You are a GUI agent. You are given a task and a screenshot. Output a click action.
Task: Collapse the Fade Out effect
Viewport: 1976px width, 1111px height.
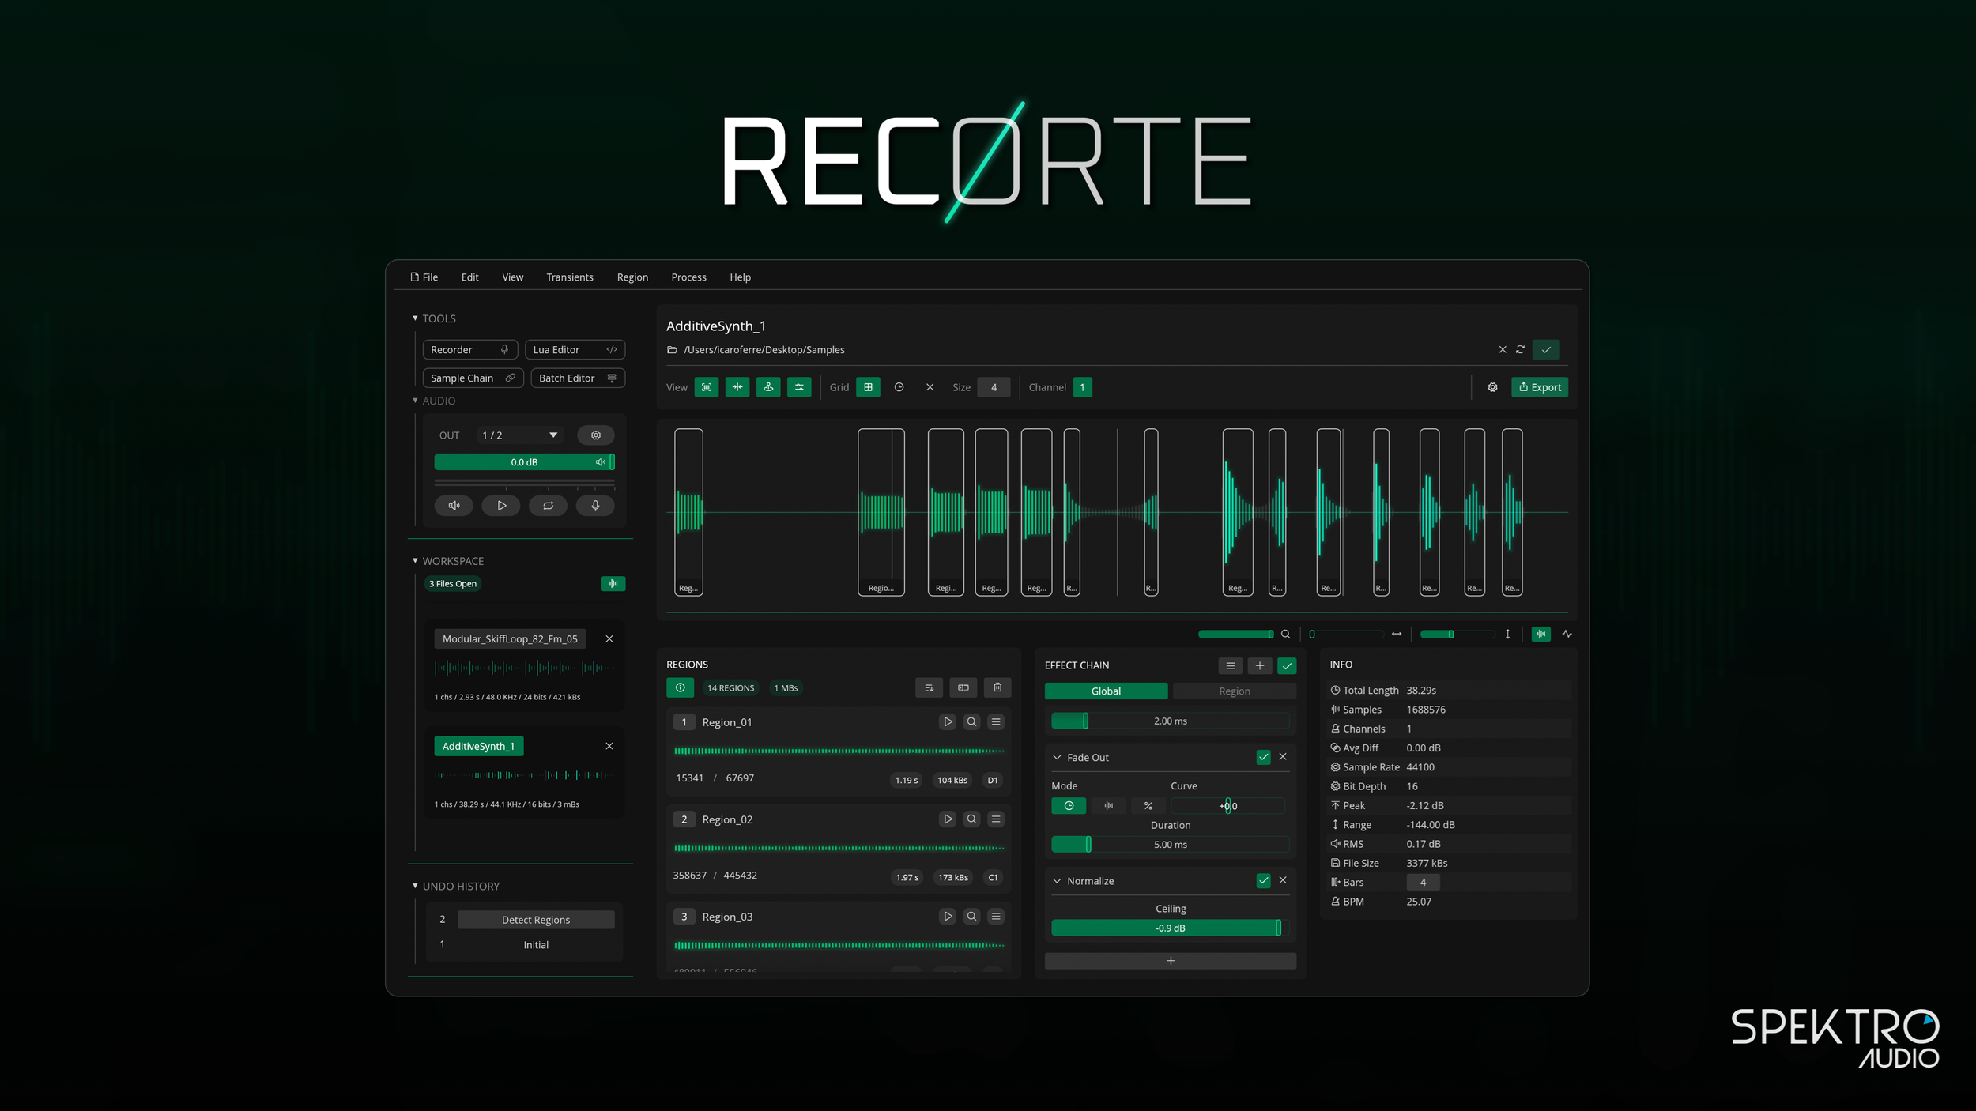click(x=1057, y=757)
